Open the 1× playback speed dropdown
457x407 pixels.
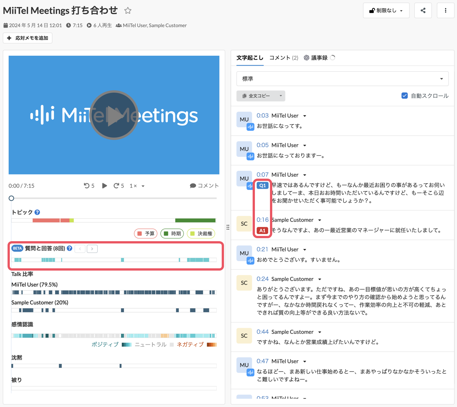coord(137,186)
